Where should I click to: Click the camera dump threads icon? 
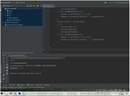(x=4, y=65)
